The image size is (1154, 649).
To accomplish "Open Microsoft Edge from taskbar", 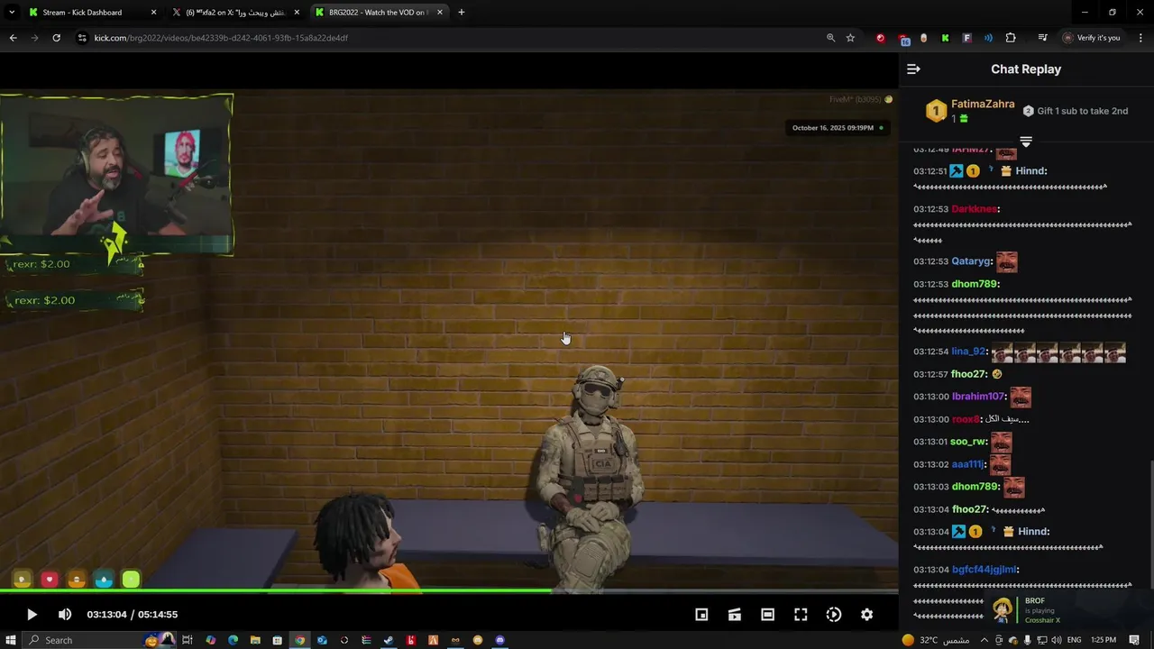I will [x=233, y=640].
